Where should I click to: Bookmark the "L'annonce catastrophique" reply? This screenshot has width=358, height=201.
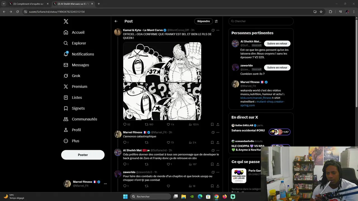pyautogui.click(x=212, y=142)
